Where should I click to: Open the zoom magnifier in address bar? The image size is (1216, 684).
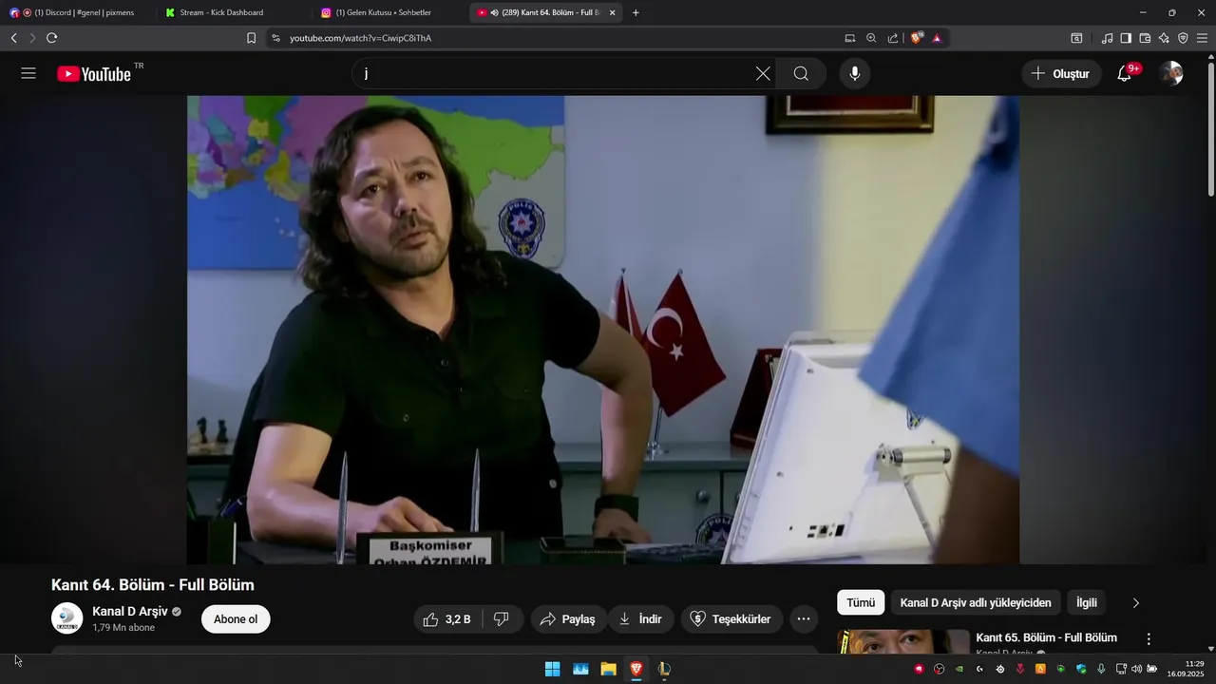tap(871, 38)
